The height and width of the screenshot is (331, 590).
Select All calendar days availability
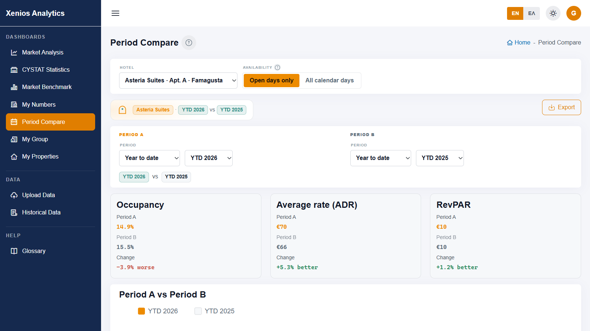pyautogui.click(x=329, y=81)
